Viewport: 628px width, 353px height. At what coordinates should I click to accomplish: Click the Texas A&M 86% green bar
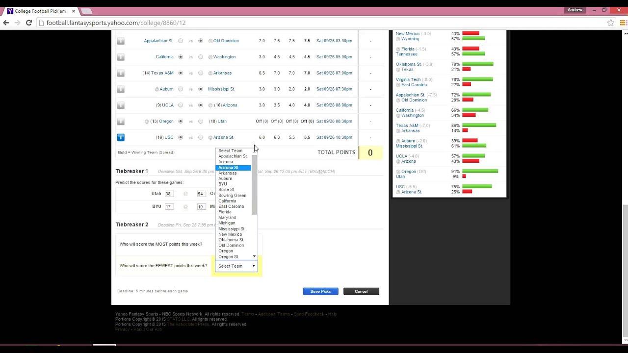tap(479, 126)
